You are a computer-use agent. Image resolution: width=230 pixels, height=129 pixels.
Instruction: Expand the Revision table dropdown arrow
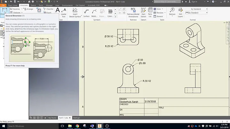click(165, 12)
